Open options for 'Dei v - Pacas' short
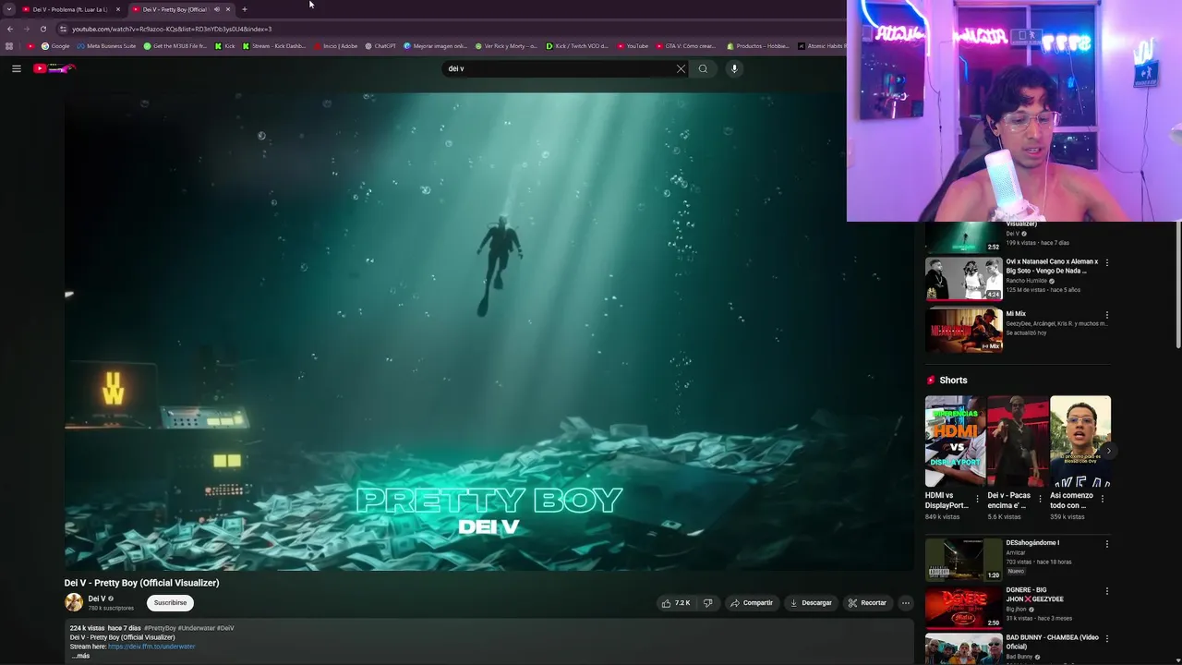 (1040, 499)
